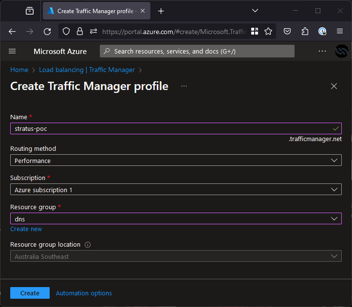The image size is (352, 307).
Task: Open Automation options link
Action: point(84,293)
